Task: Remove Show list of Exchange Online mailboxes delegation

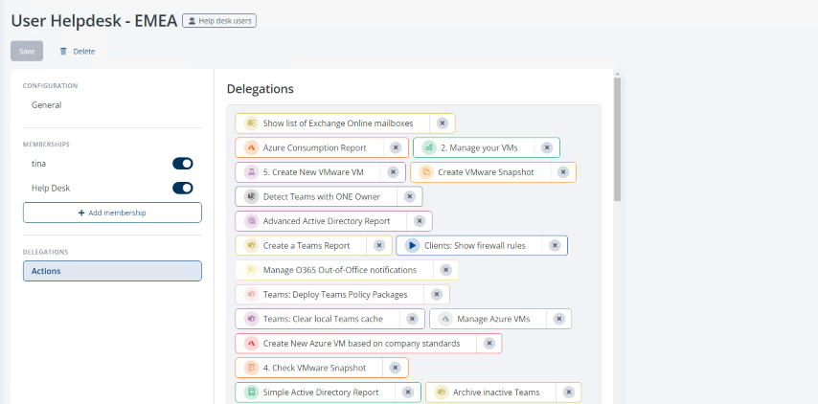Action: [x=443, y=123]
